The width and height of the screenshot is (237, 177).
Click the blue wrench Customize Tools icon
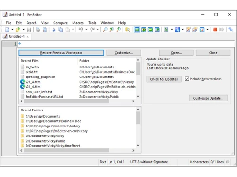pos(231,30)
